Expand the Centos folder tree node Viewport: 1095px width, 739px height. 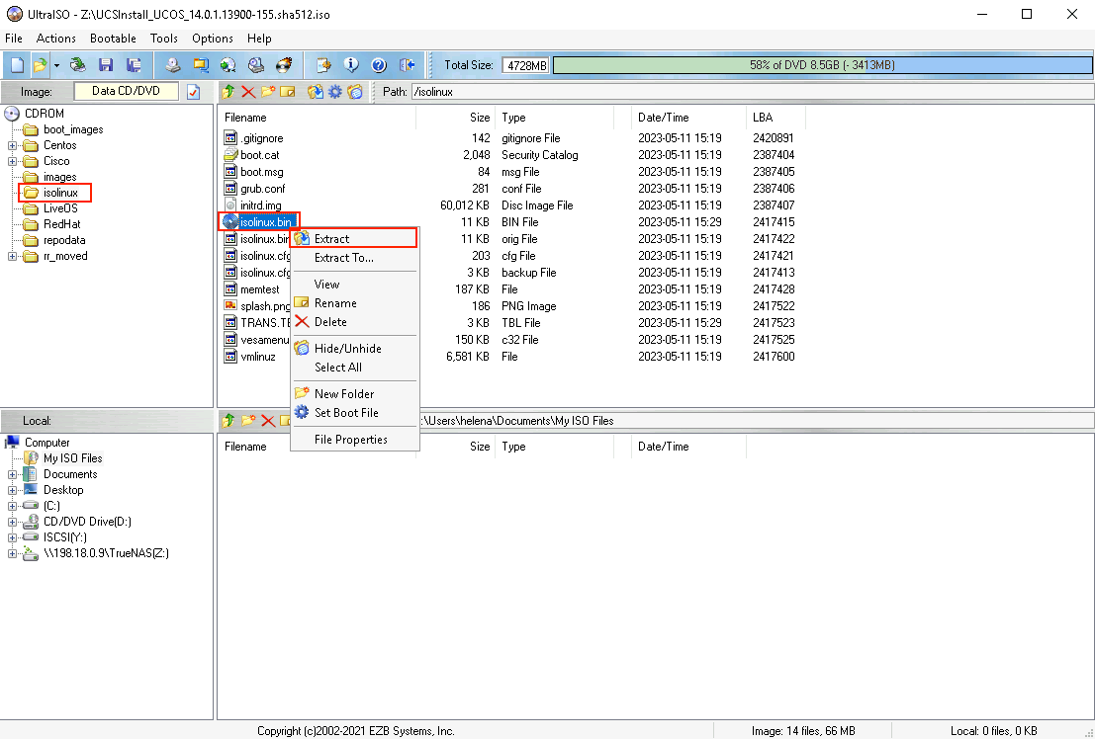[13, 145]
